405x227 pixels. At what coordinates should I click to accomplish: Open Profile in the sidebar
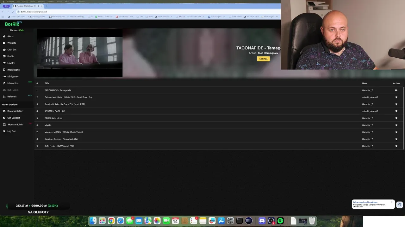tap(10, 56)
